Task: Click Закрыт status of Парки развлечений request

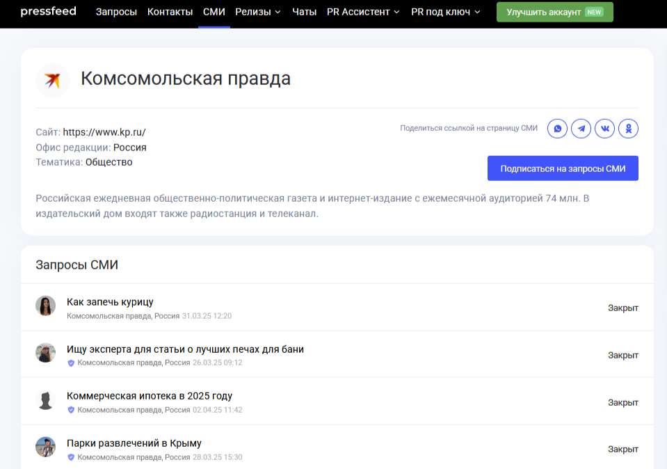Action: coord(622,449)
